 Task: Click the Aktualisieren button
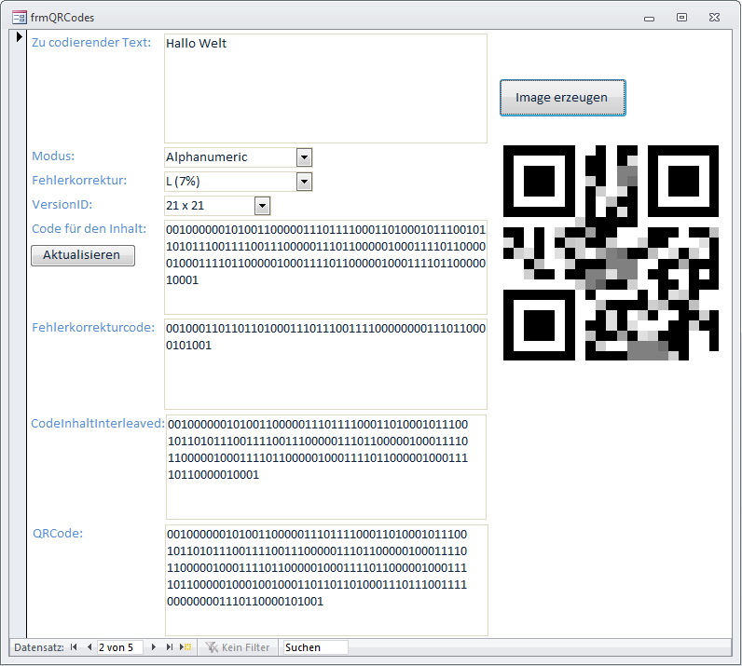pos(83,255)
